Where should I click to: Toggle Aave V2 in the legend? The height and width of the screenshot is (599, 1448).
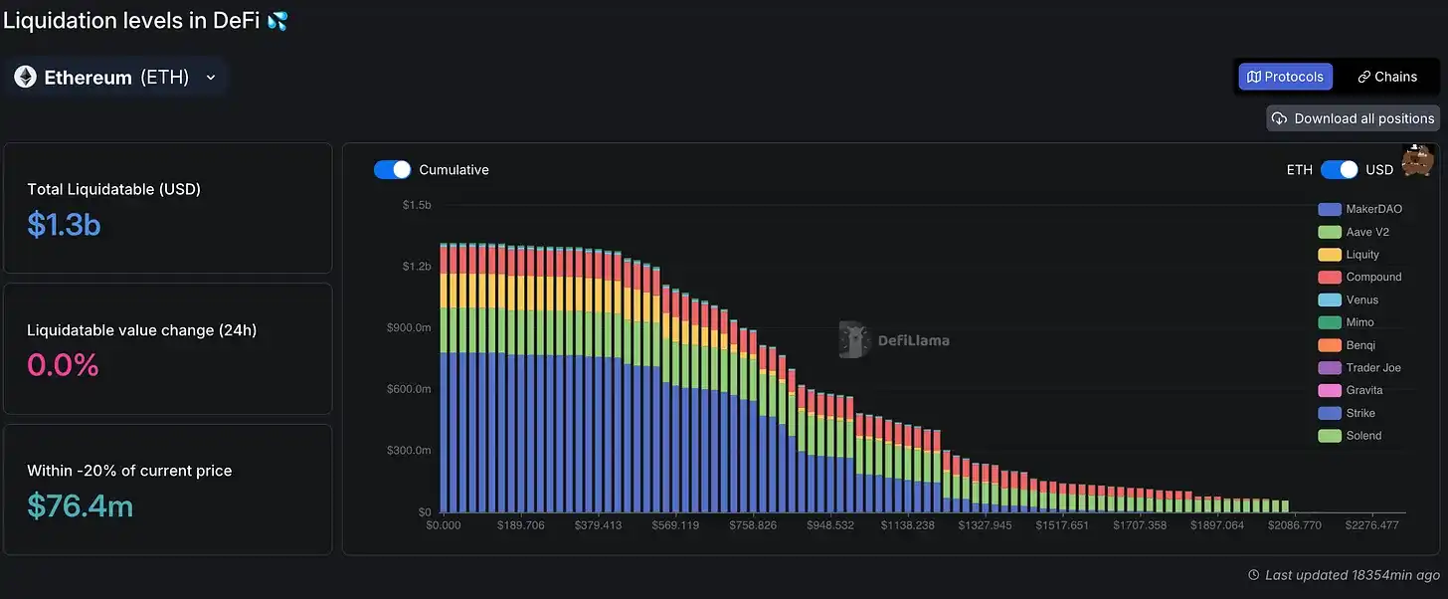point(1366,232)
